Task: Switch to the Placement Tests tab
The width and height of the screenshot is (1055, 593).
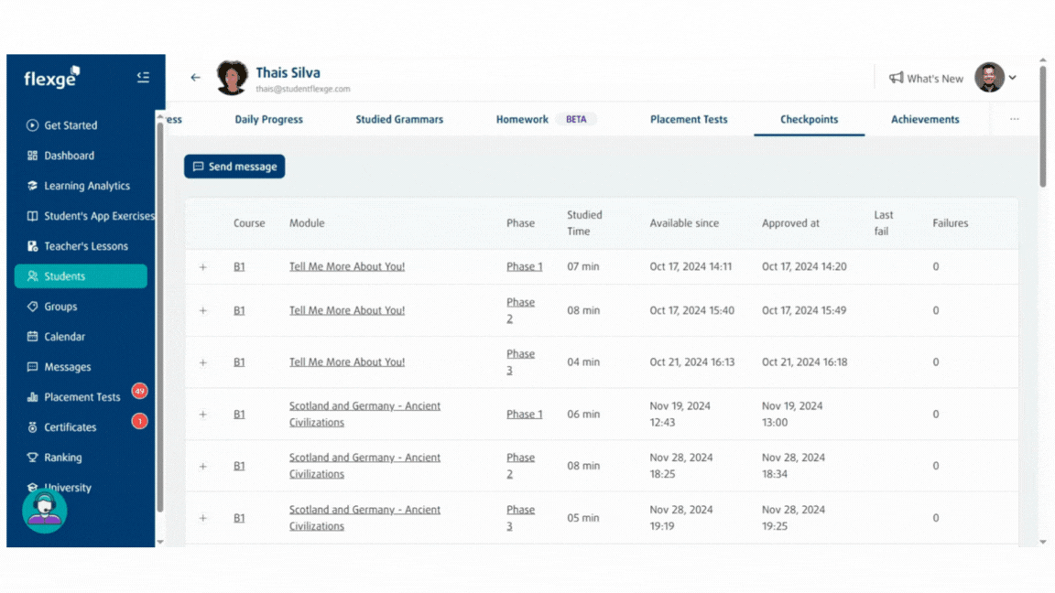Action: click(689, 120)
